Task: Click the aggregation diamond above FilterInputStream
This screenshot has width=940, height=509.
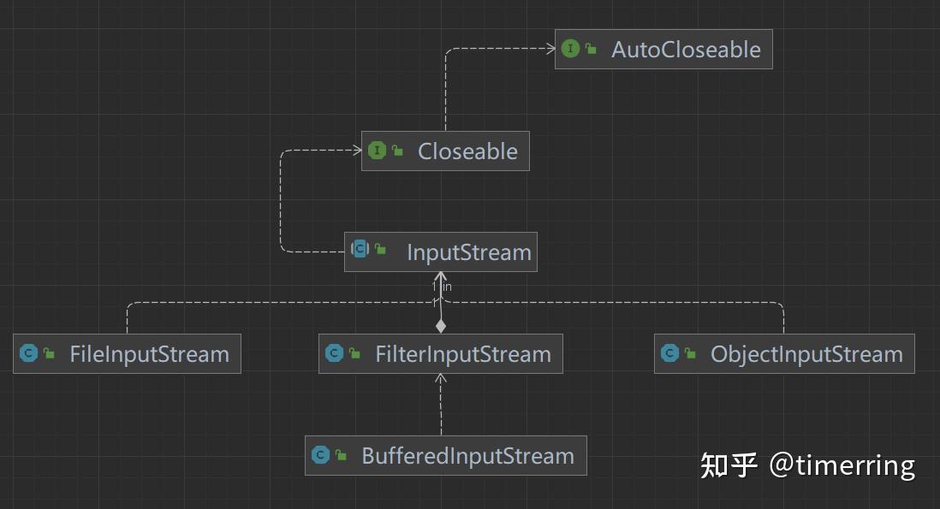Action: [441, 327]
